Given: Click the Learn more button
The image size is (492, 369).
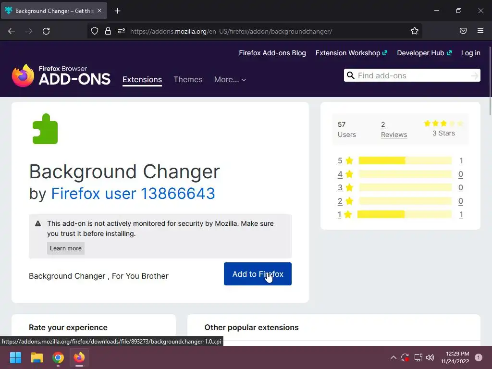Looking at the screenshot, I should [65, 248].
